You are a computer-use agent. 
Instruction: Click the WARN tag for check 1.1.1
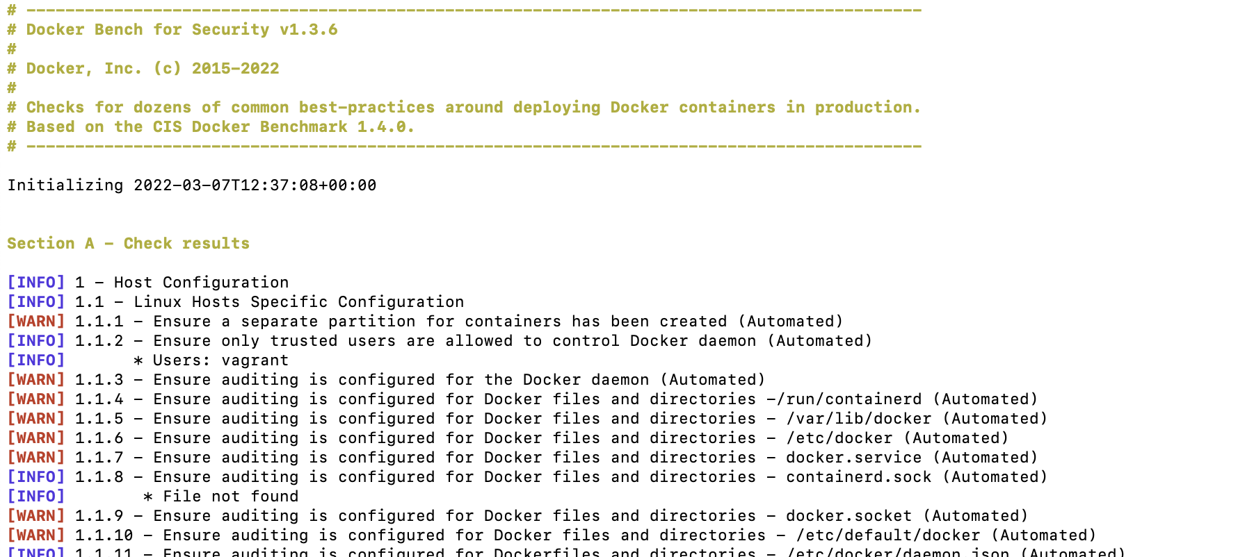click(36, 322)
